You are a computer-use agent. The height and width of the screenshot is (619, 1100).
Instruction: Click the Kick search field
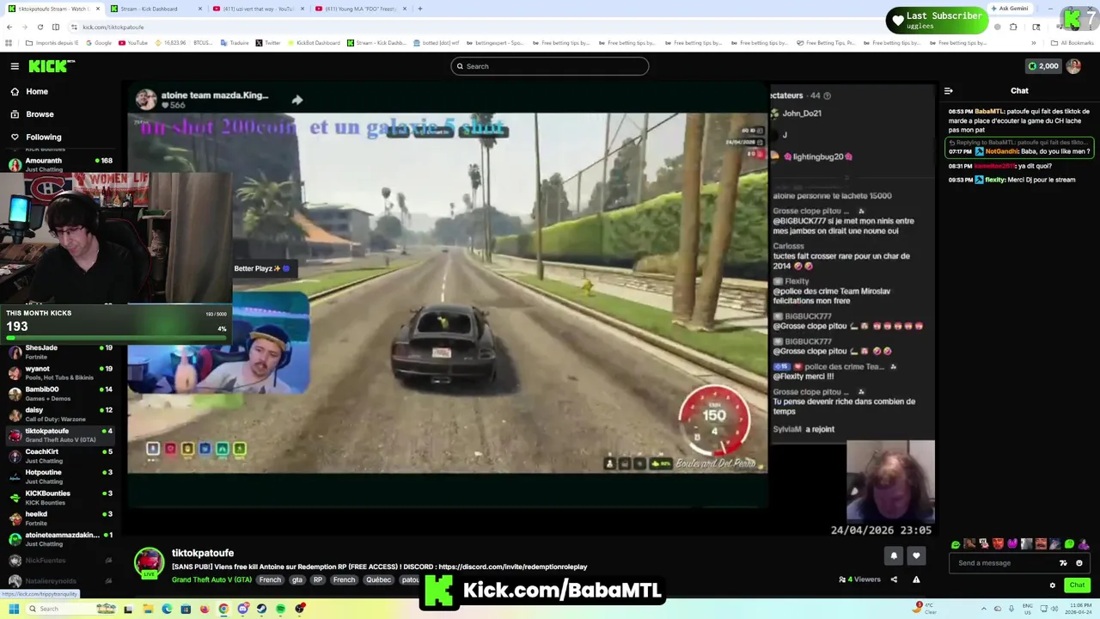point(550,66)
